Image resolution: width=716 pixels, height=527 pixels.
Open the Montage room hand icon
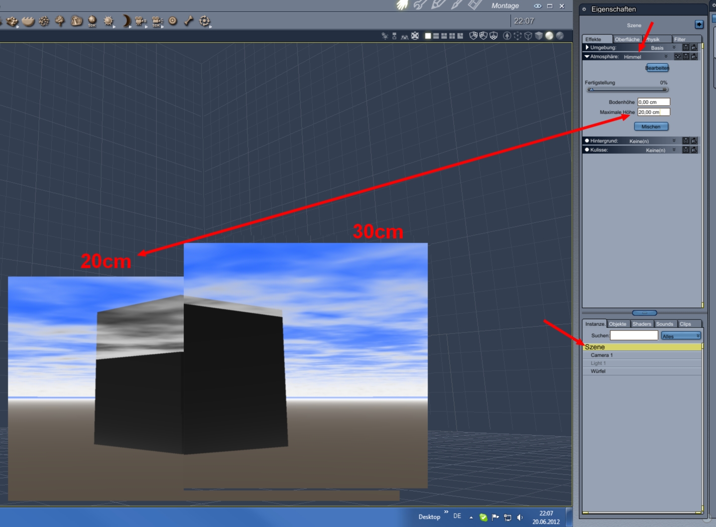point(402,5)
